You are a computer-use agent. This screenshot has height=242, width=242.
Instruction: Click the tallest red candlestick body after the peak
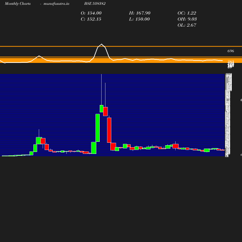109,130
